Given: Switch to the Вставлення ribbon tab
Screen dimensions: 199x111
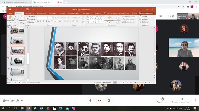Looking at the screenshot, I should (x=30, y=13).
